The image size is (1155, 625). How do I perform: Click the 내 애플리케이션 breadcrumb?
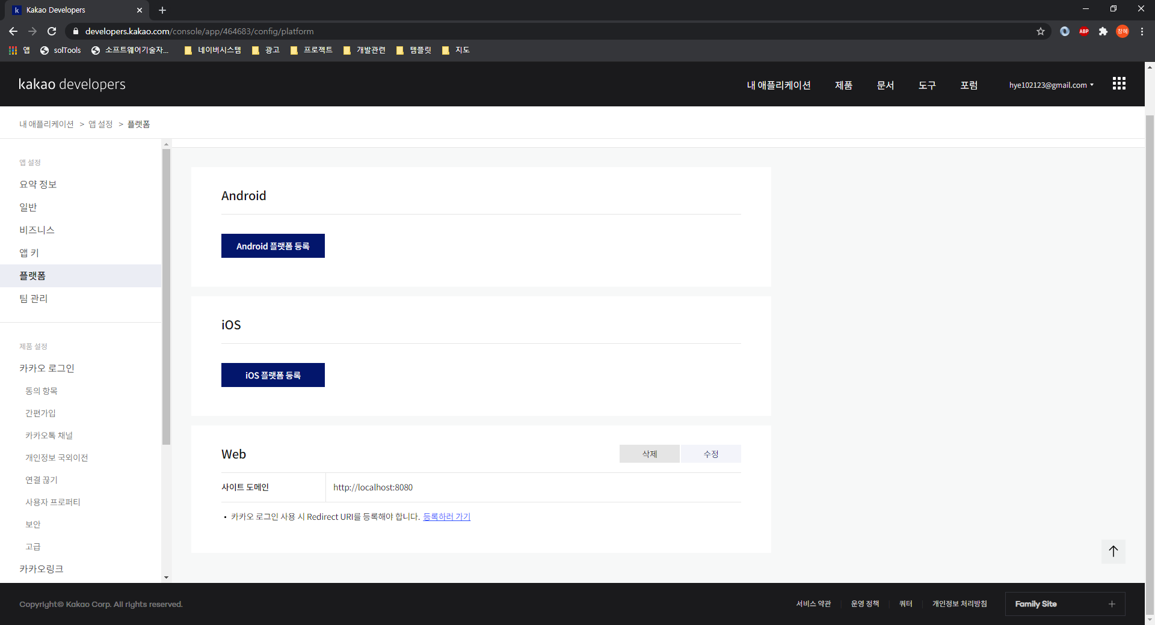[x=46, y=124]
